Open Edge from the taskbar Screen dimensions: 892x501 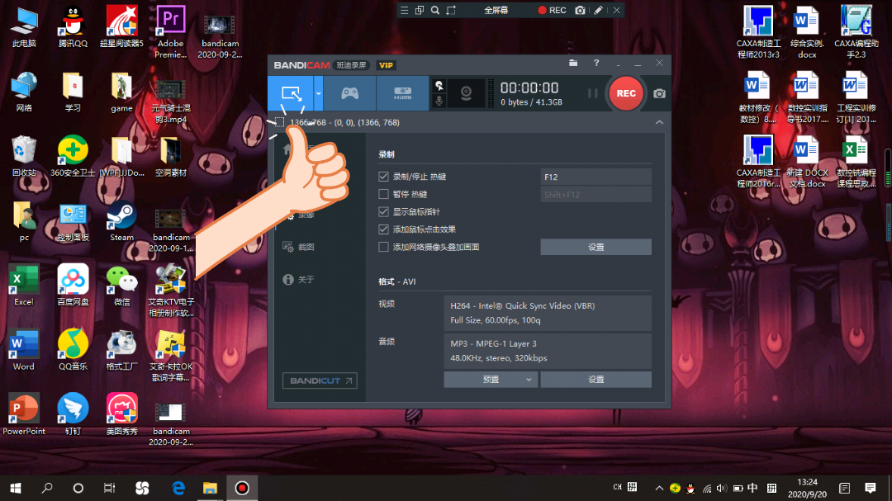(178, 488)
